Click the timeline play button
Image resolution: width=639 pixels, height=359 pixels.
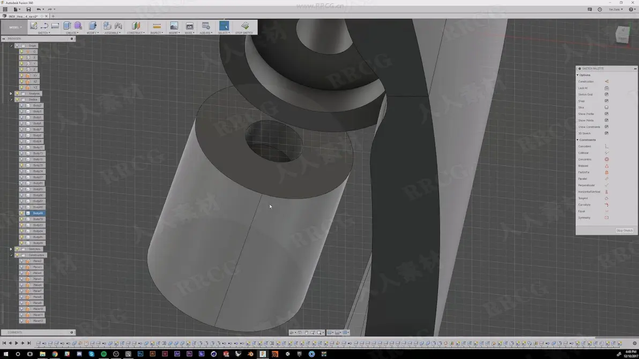[x=17, y=343]
